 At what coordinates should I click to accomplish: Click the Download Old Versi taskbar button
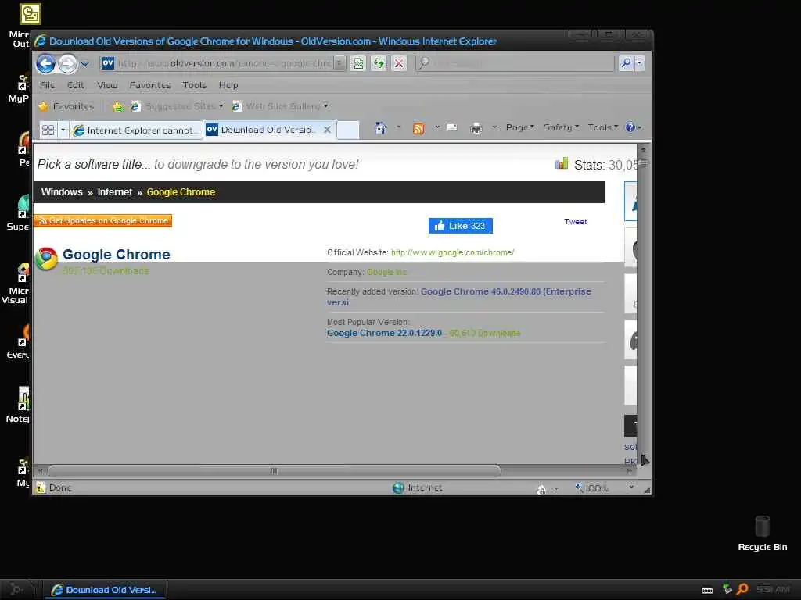coord(105,590)
